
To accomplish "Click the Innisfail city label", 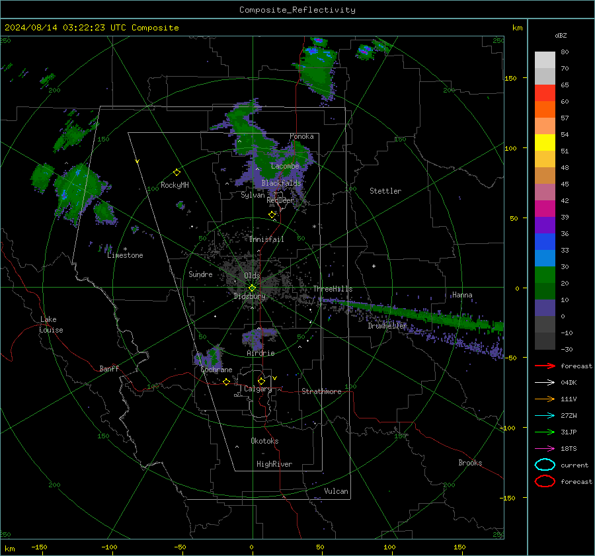I will coord(266,239).
